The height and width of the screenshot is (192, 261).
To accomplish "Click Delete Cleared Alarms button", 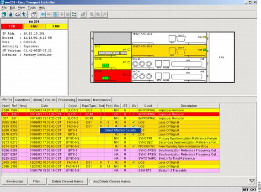I will [x=68, y=182].
